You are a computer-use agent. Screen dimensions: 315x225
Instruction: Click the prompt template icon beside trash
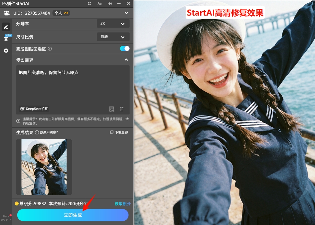pyautogui.click(x=112, y=109)
